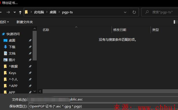Open the 组织 menu

(4, 22)
